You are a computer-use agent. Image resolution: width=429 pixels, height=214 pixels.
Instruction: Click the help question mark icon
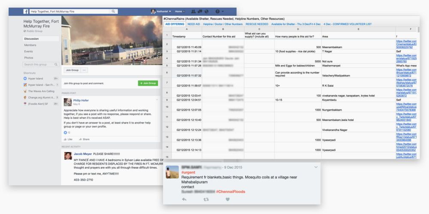pos(218,12)
